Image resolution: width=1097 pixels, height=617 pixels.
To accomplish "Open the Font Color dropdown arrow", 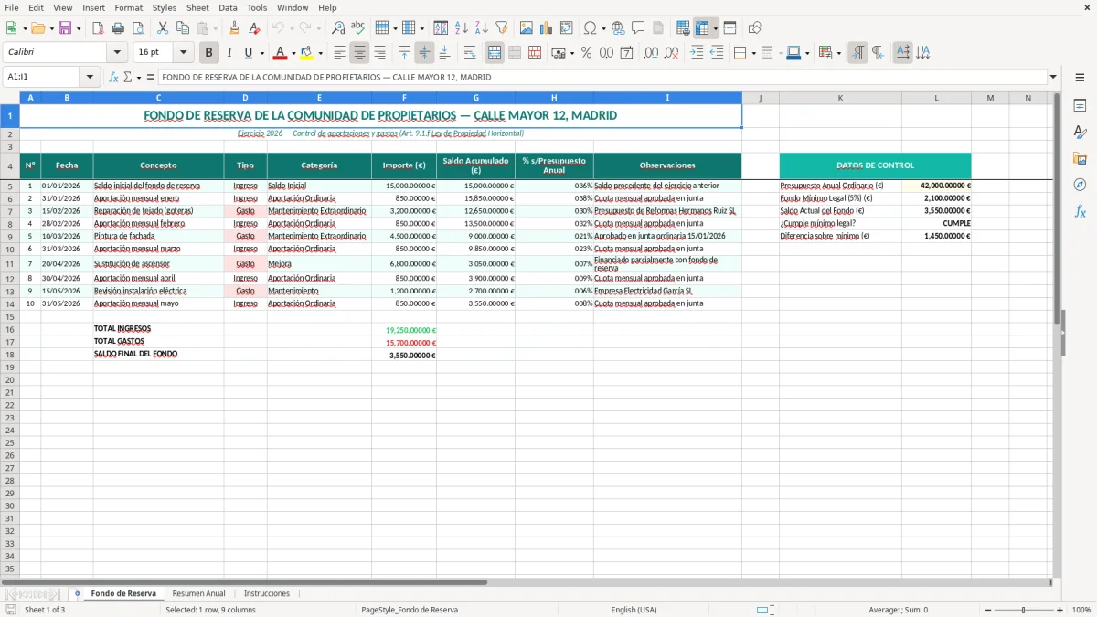I will [293, 53].
